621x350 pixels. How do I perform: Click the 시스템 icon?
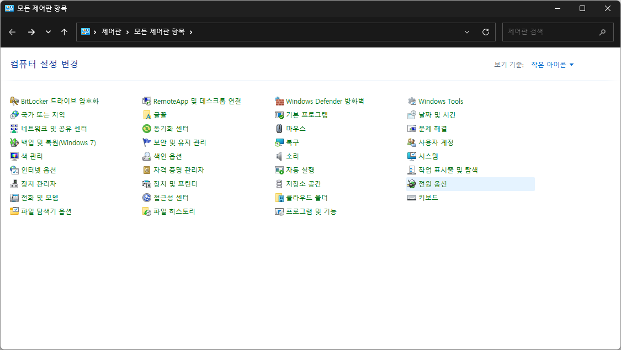412,156
